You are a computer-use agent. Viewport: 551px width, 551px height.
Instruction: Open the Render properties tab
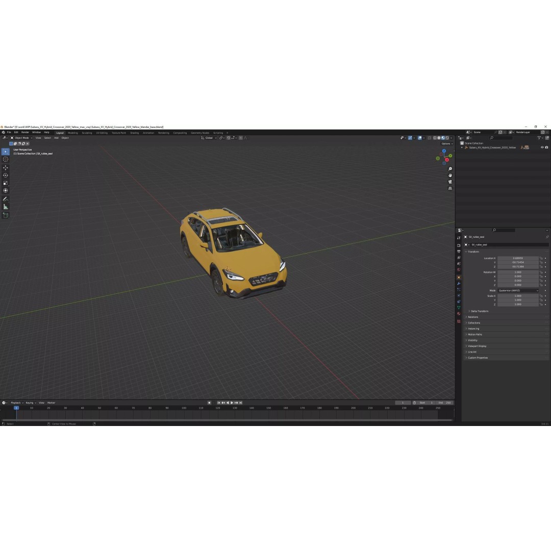coord(459,245)
